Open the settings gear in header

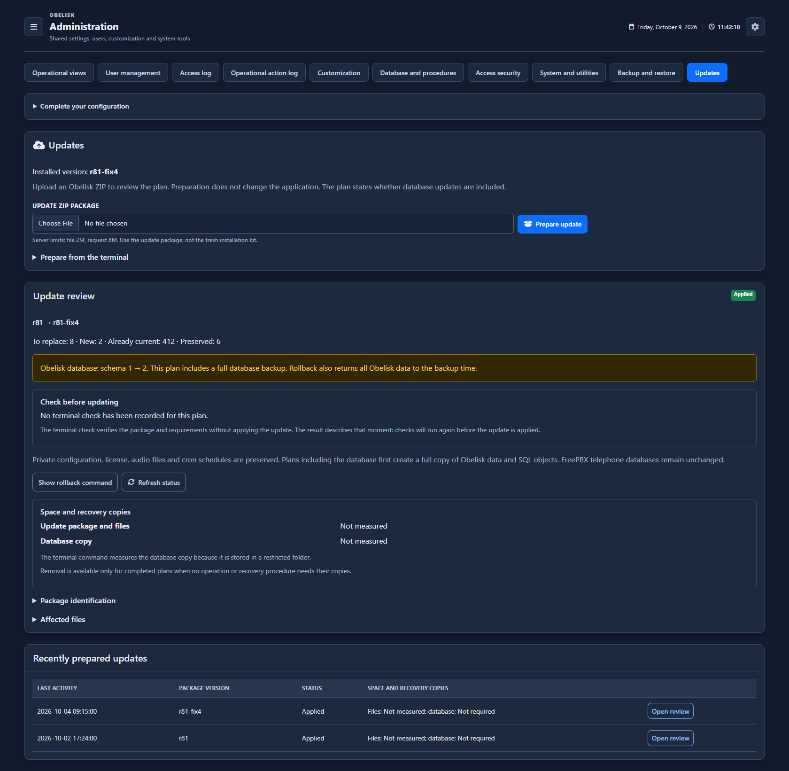pos(755,27)
